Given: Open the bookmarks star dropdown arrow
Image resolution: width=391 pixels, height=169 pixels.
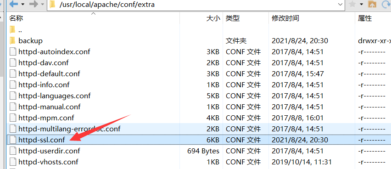Looking at the screenshot, I should pos(361,5).
